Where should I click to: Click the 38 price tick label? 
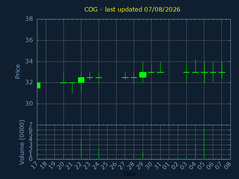29,19
